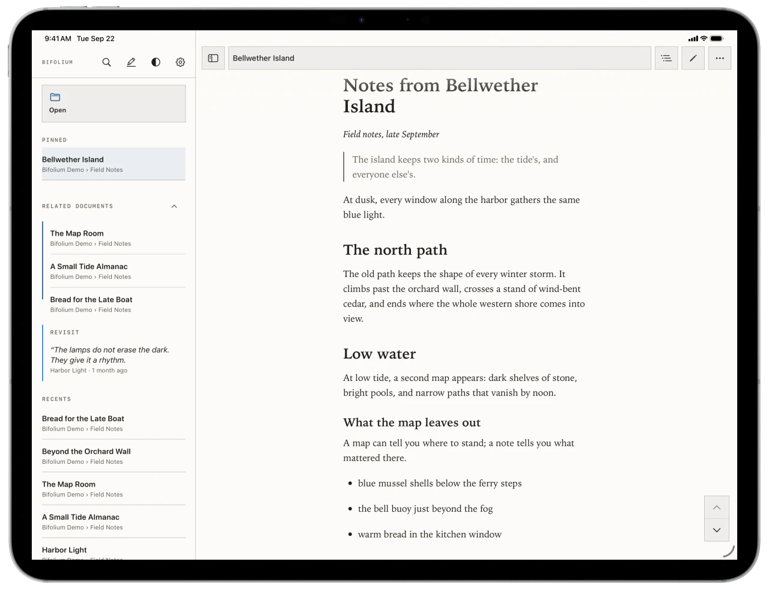Click the Bellwether Island title field
Viewport: 769px width, 590px height.
pos(440,58)
